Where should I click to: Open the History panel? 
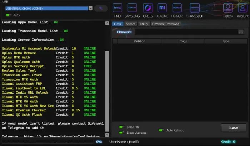click(x=228, y=10)
